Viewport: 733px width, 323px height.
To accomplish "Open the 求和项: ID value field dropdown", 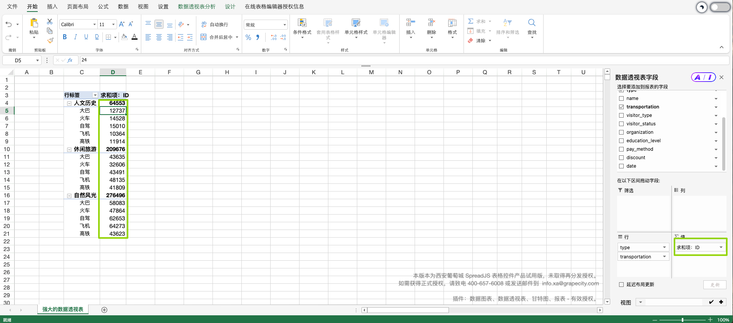I will pyautogui.click(x=721, y=247).
